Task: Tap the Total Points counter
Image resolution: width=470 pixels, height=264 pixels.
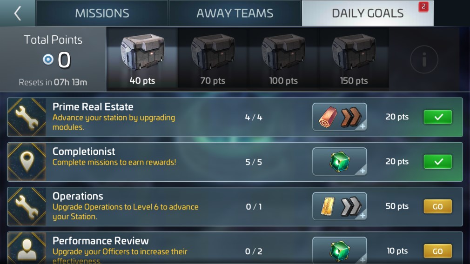Action: tap(56, 59)
